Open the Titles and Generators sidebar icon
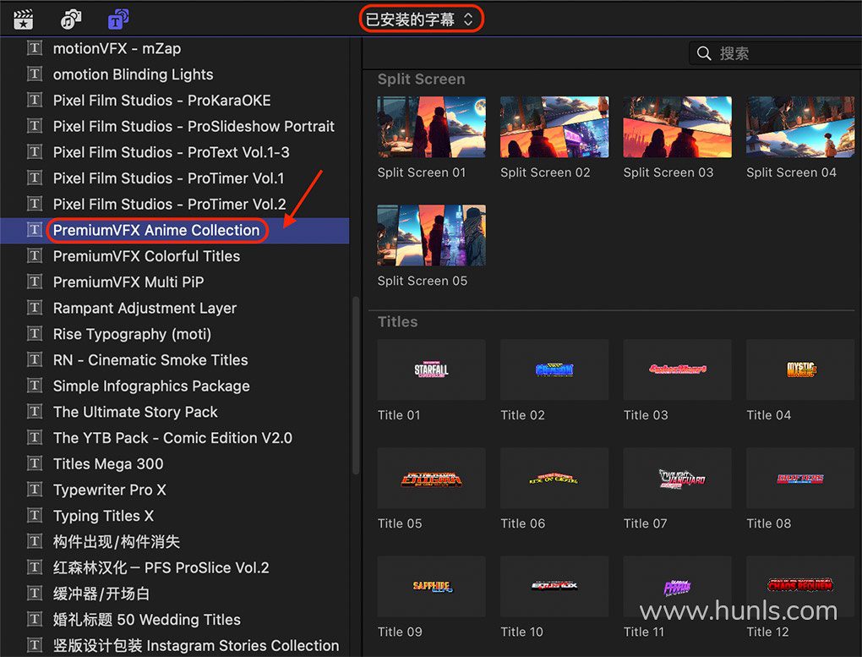Viewport: 862px width, 657px height. [118, 19]
